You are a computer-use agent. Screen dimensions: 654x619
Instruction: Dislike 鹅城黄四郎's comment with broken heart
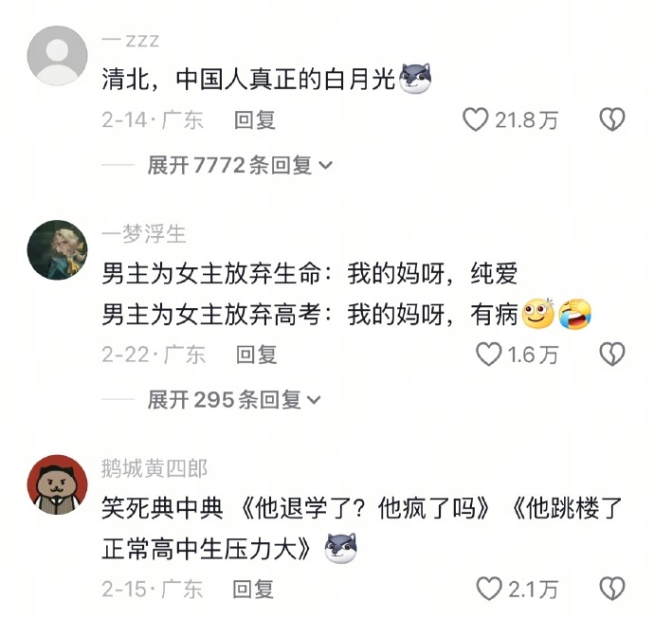pyautogui.click(x=612, y=590)
